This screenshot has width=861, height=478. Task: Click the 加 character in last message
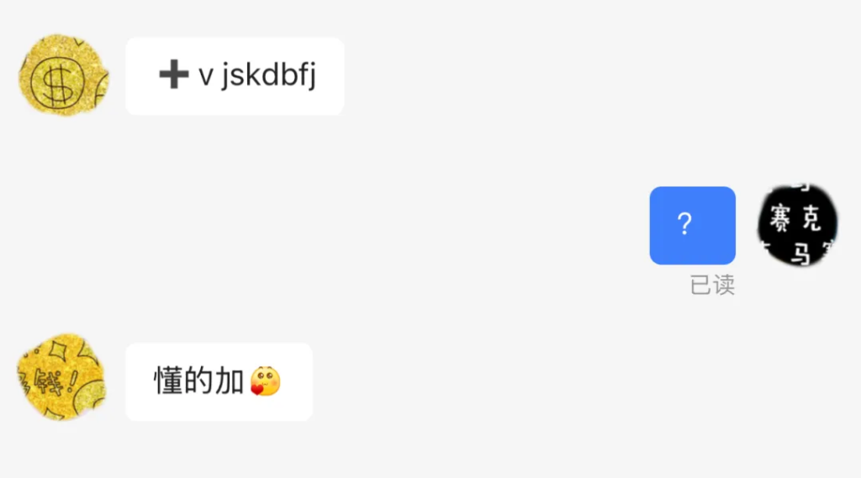click(x=229, y=381)
